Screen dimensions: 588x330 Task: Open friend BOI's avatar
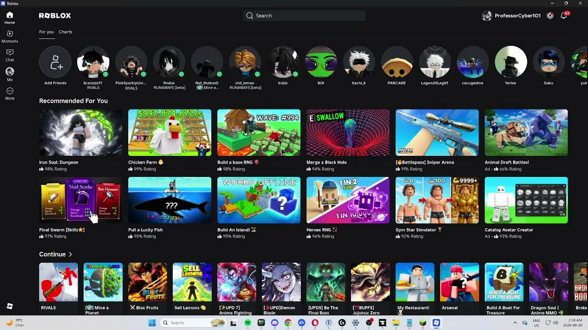(321, 62)
